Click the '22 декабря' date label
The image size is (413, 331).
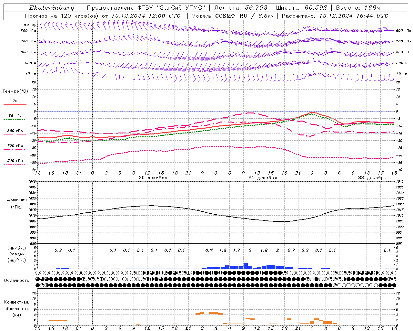372,178
